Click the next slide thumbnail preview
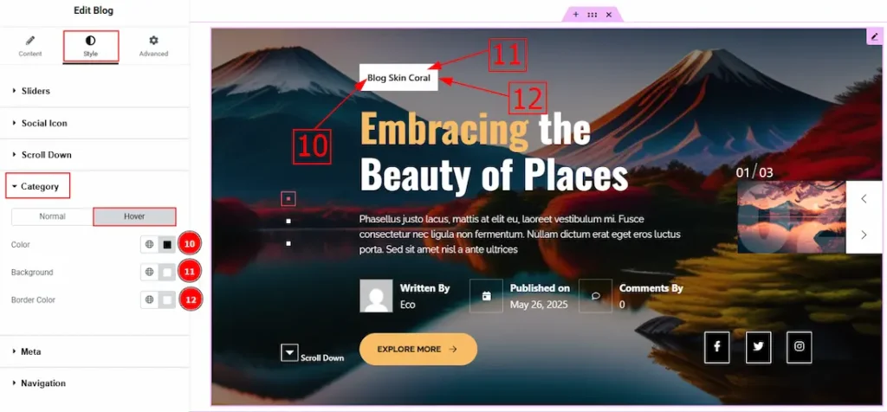The height and width of the screenshot is (412, 887). click(x=791, y=216)
